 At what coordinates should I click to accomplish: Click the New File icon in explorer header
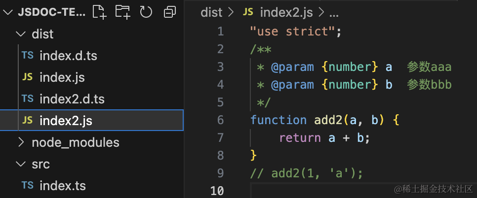pyautogui.click(x=99, y=12)
